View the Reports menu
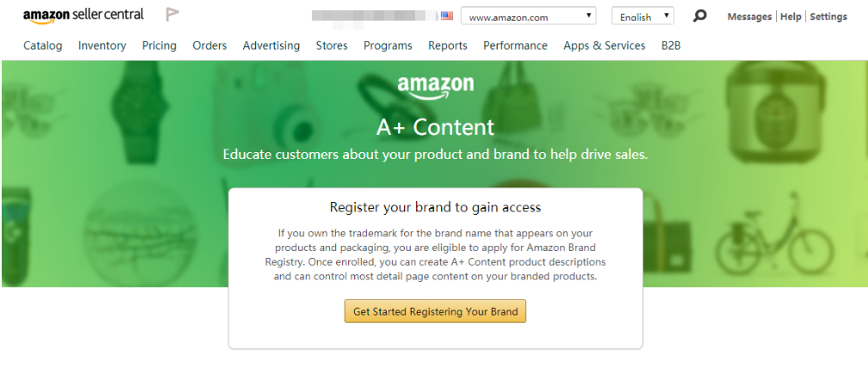 click(x=447, y=46)
